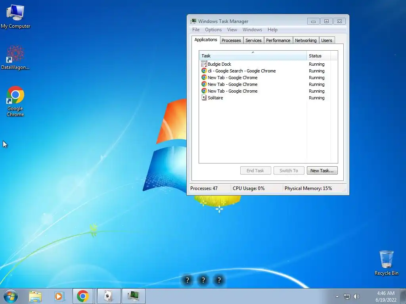The height and width of the screenshot is (304, 406).
Task: Click the New Task... button
Action: [x=322, y=170]
